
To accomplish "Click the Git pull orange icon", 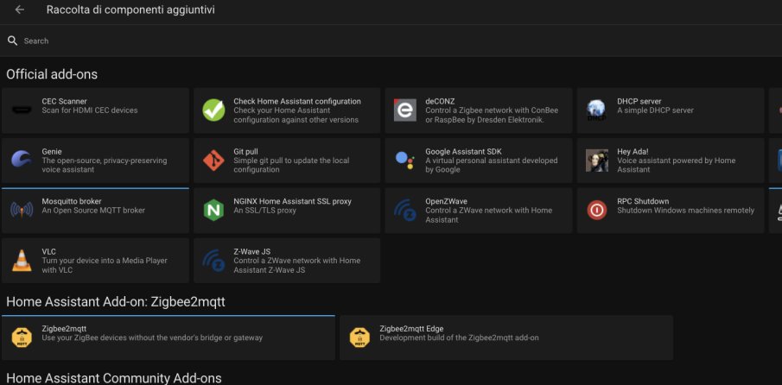I will tap(213, 161).
